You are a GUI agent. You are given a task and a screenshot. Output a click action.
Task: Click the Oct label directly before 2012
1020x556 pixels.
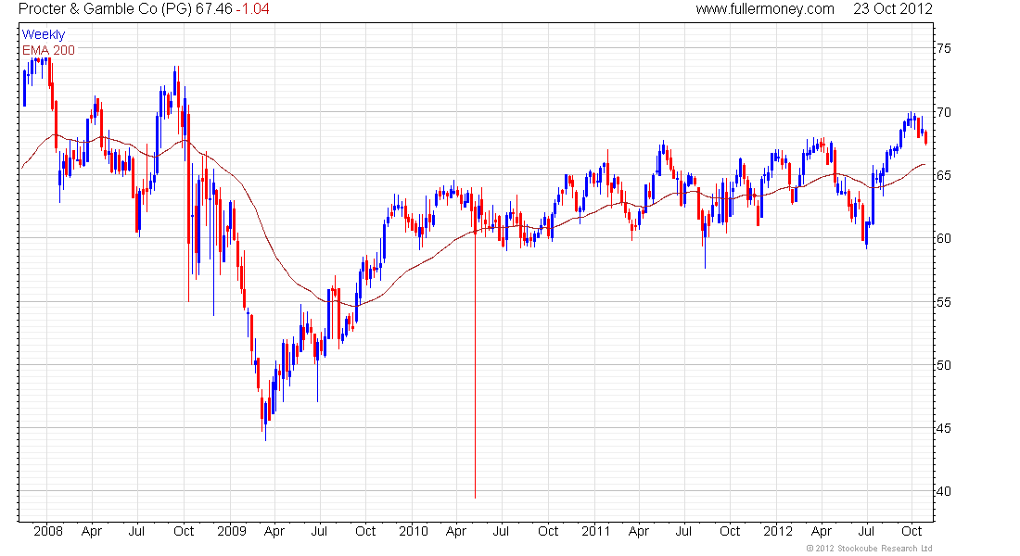(730, 531)
